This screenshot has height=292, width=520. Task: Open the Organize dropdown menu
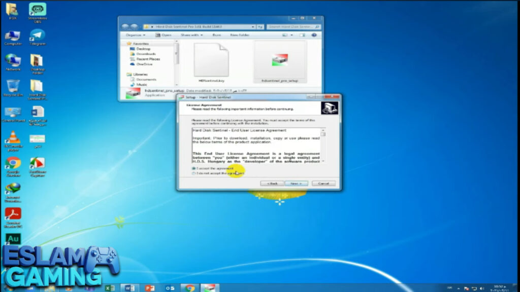click(x=135, y=35)
